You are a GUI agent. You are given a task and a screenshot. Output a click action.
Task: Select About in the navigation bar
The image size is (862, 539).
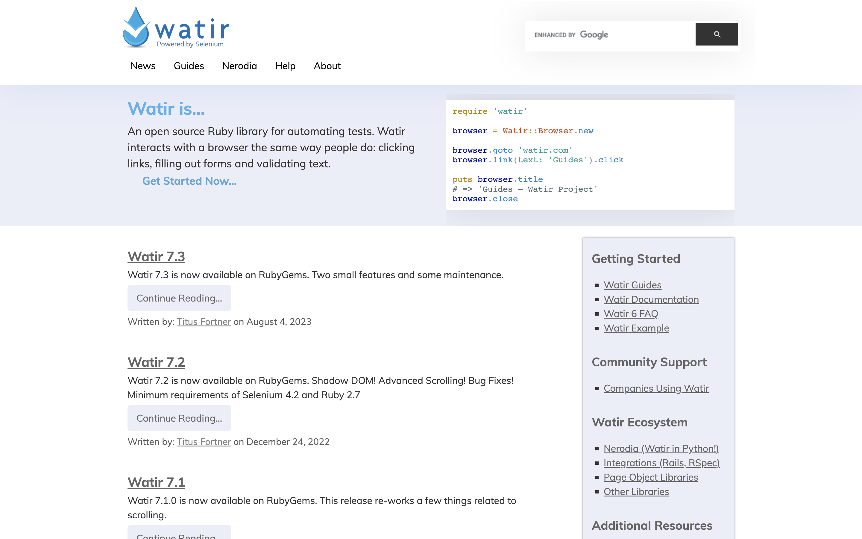coord(327,66)
